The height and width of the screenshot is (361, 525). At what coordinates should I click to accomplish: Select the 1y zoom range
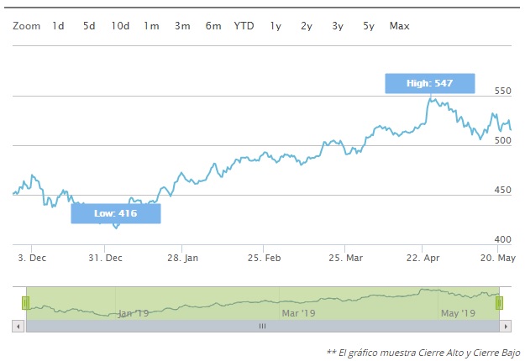[276, 26]
